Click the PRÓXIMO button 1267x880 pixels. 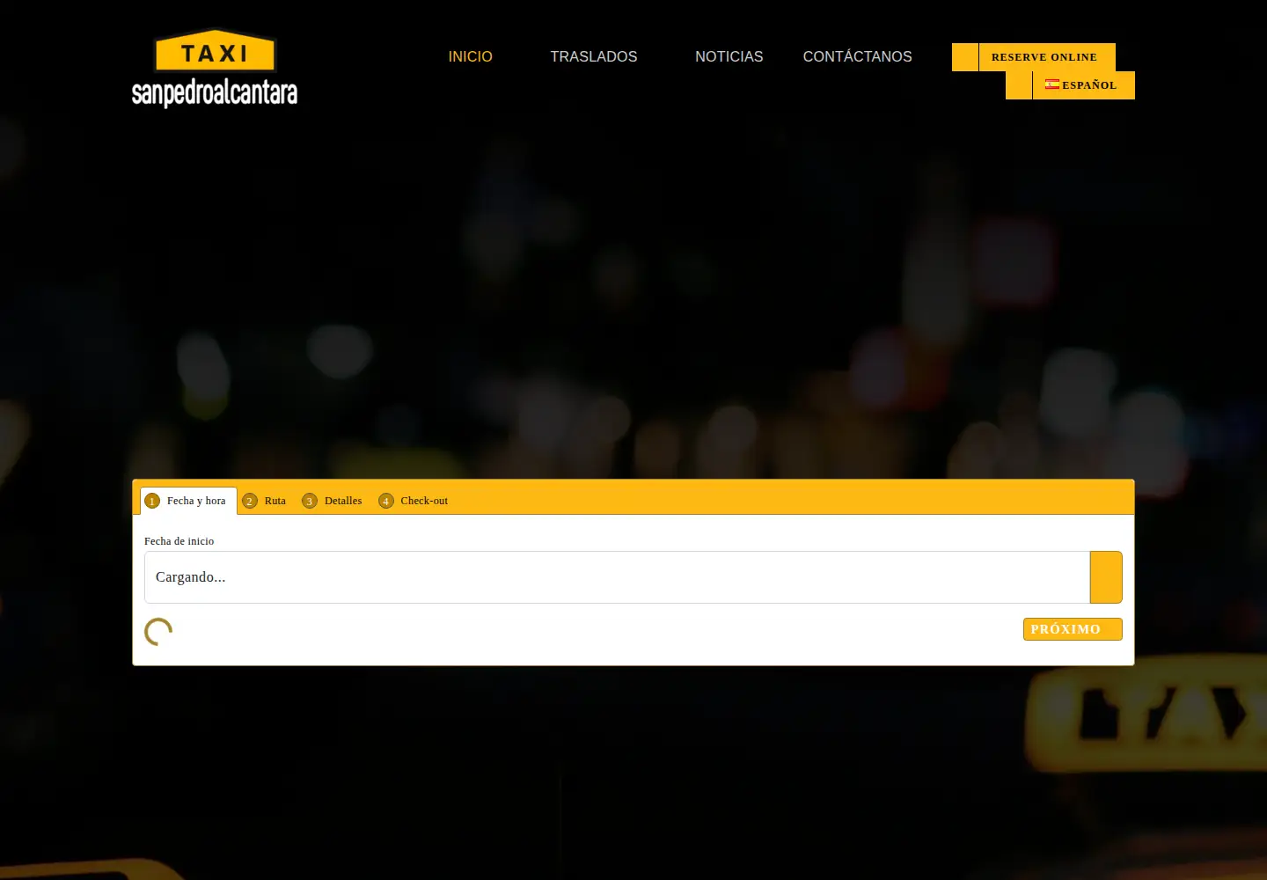pyautogui.click(x=1073, y=629)
